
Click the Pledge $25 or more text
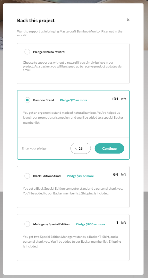(x=74, y=100)
